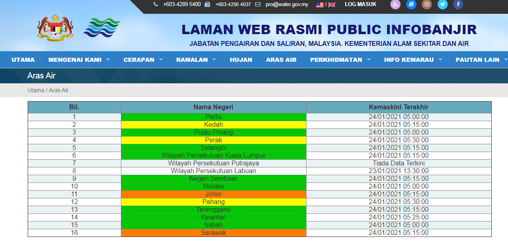Open the Perak state entry

point(214,140)
